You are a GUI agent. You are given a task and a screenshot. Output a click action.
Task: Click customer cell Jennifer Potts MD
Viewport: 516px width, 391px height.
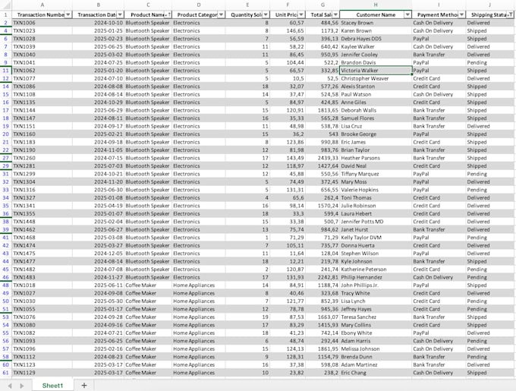[x=376, y=222]
